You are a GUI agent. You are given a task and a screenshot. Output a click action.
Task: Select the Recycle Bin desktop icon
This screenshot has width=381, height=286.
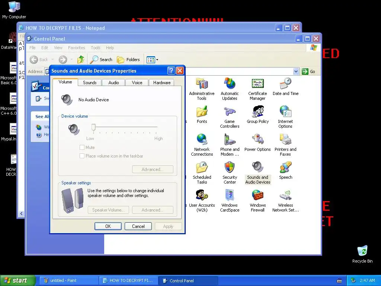pyautogui.click(x=362, y=254)
